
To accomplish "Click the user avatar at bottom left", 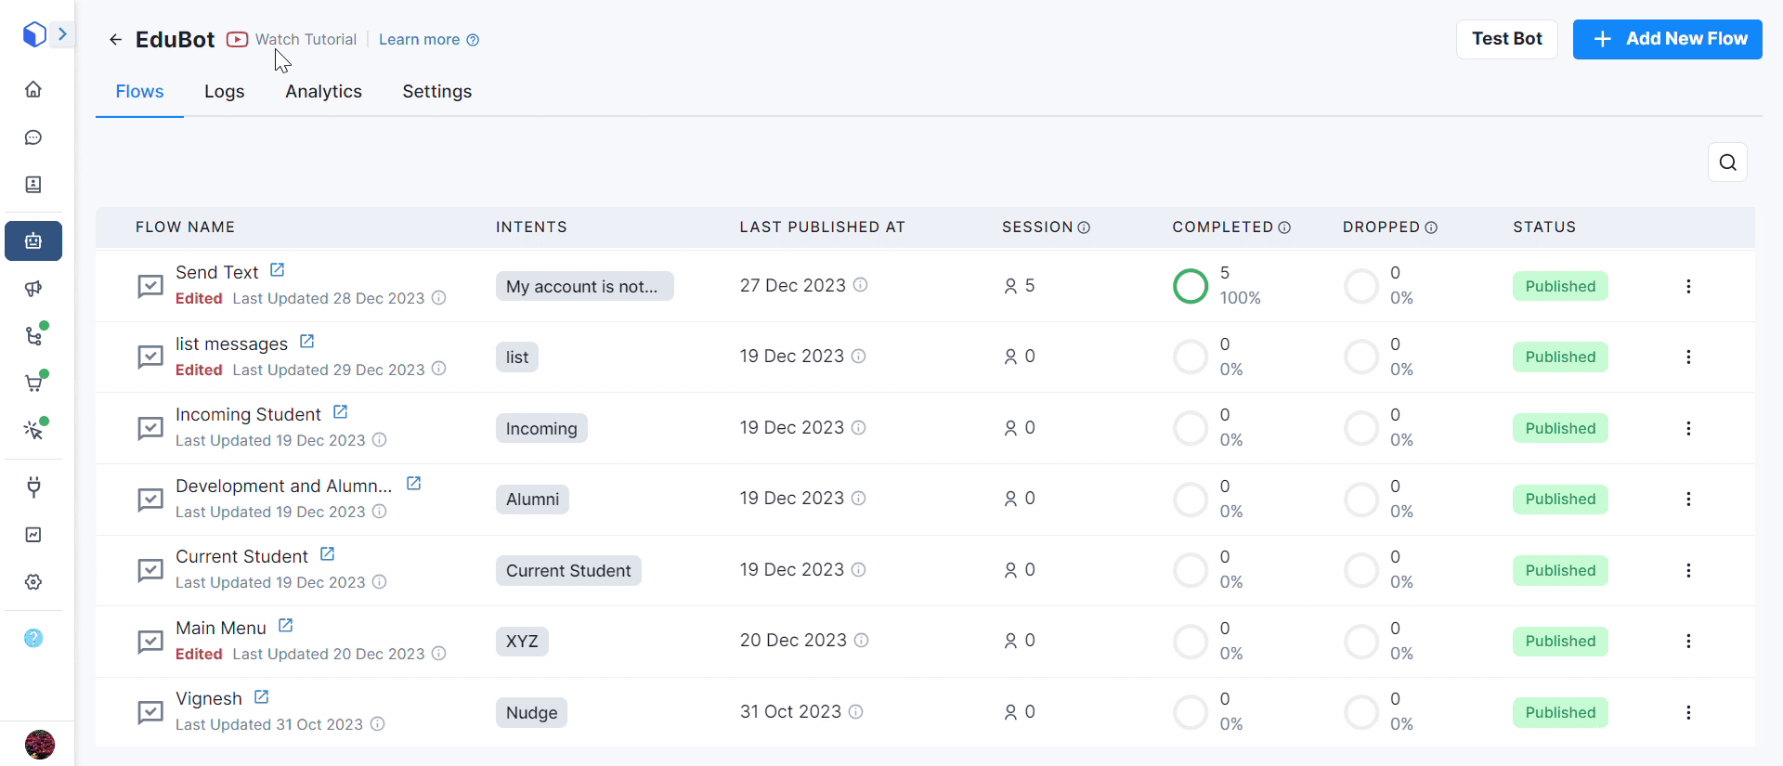I will [39, 744].
